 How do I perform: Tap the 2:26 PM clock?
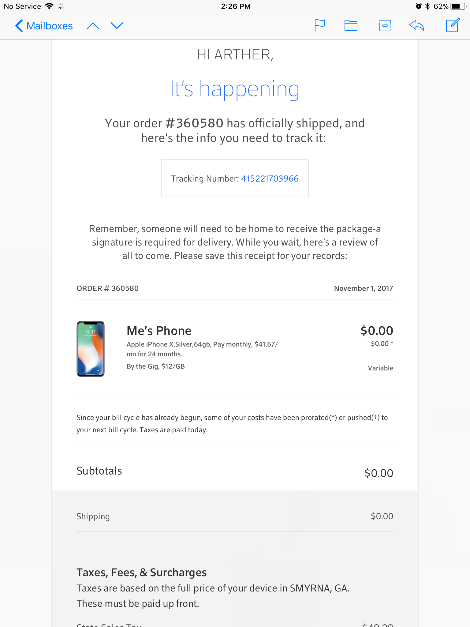236,6
